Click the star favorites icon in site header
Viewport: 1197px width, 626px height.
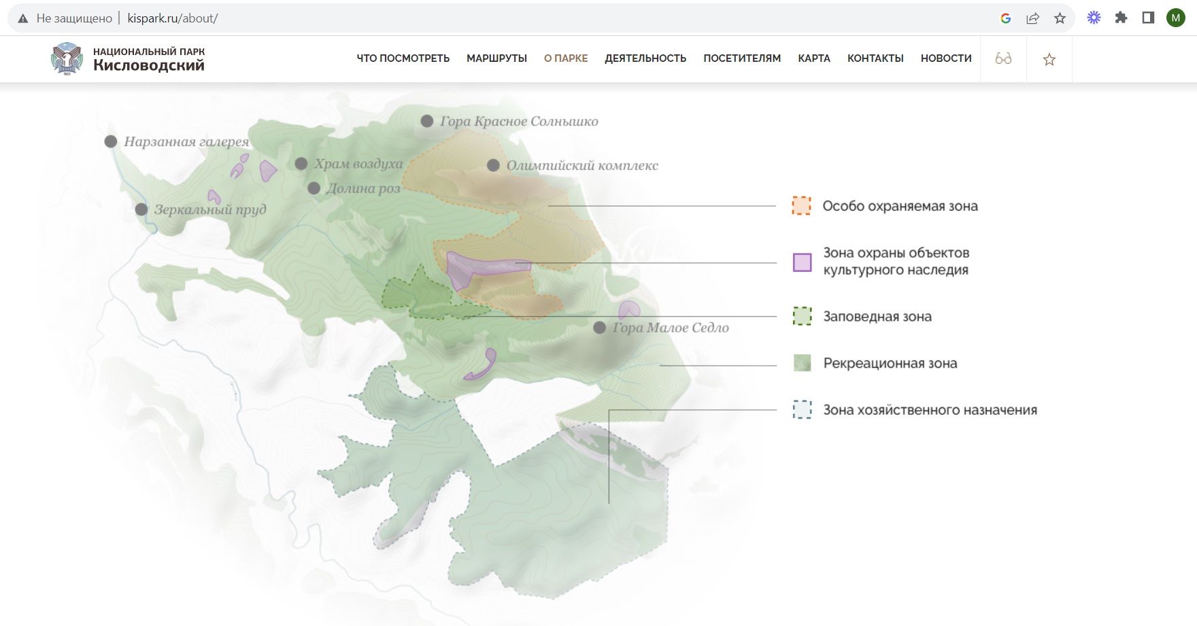click(1049, 60)
